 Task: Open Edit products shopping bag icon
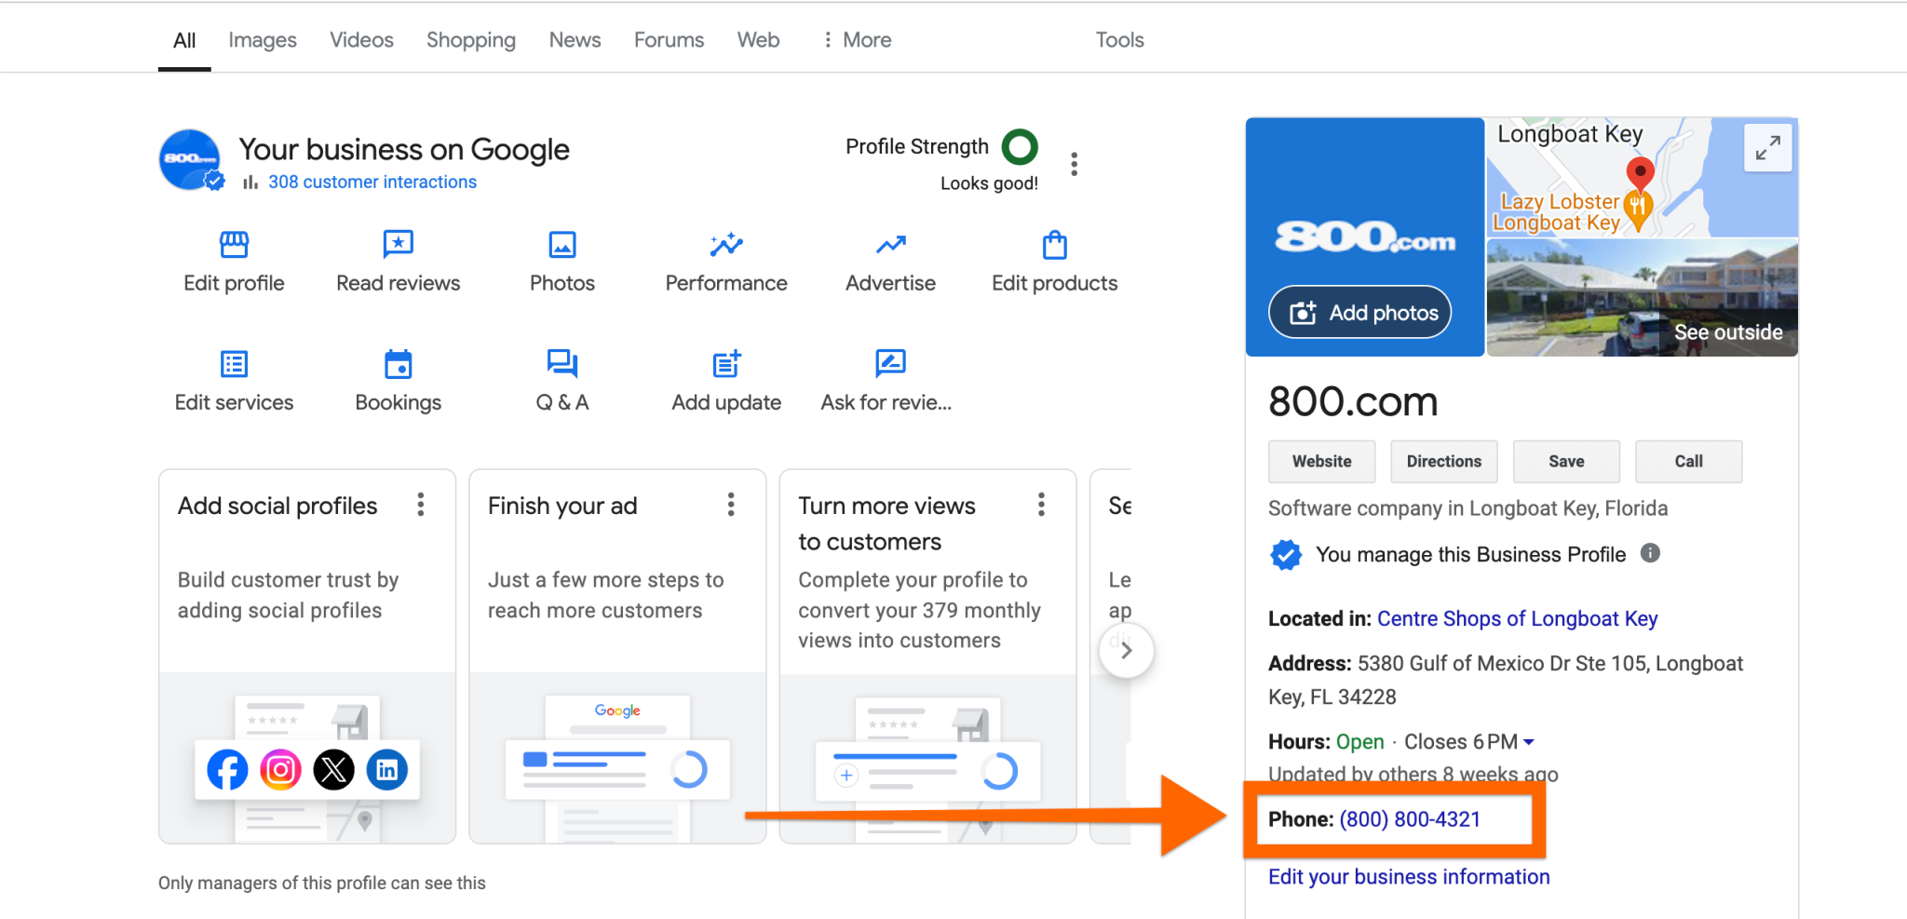pyautogui.click(x=1054, y=245)
